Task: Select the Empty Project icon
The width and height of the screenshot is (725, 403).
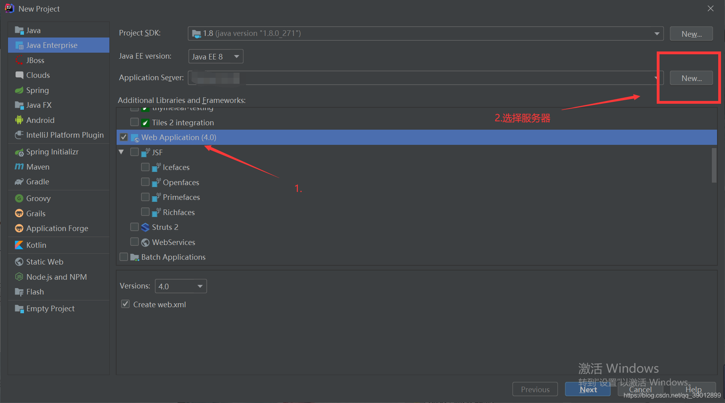Action: (x=19, y=308)
